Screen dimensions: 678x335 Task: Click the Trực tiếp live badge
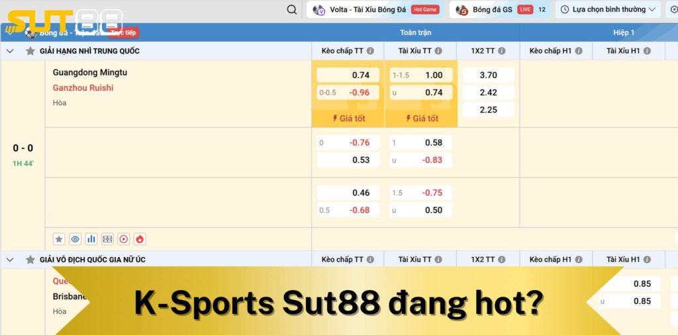click(124, 32)
